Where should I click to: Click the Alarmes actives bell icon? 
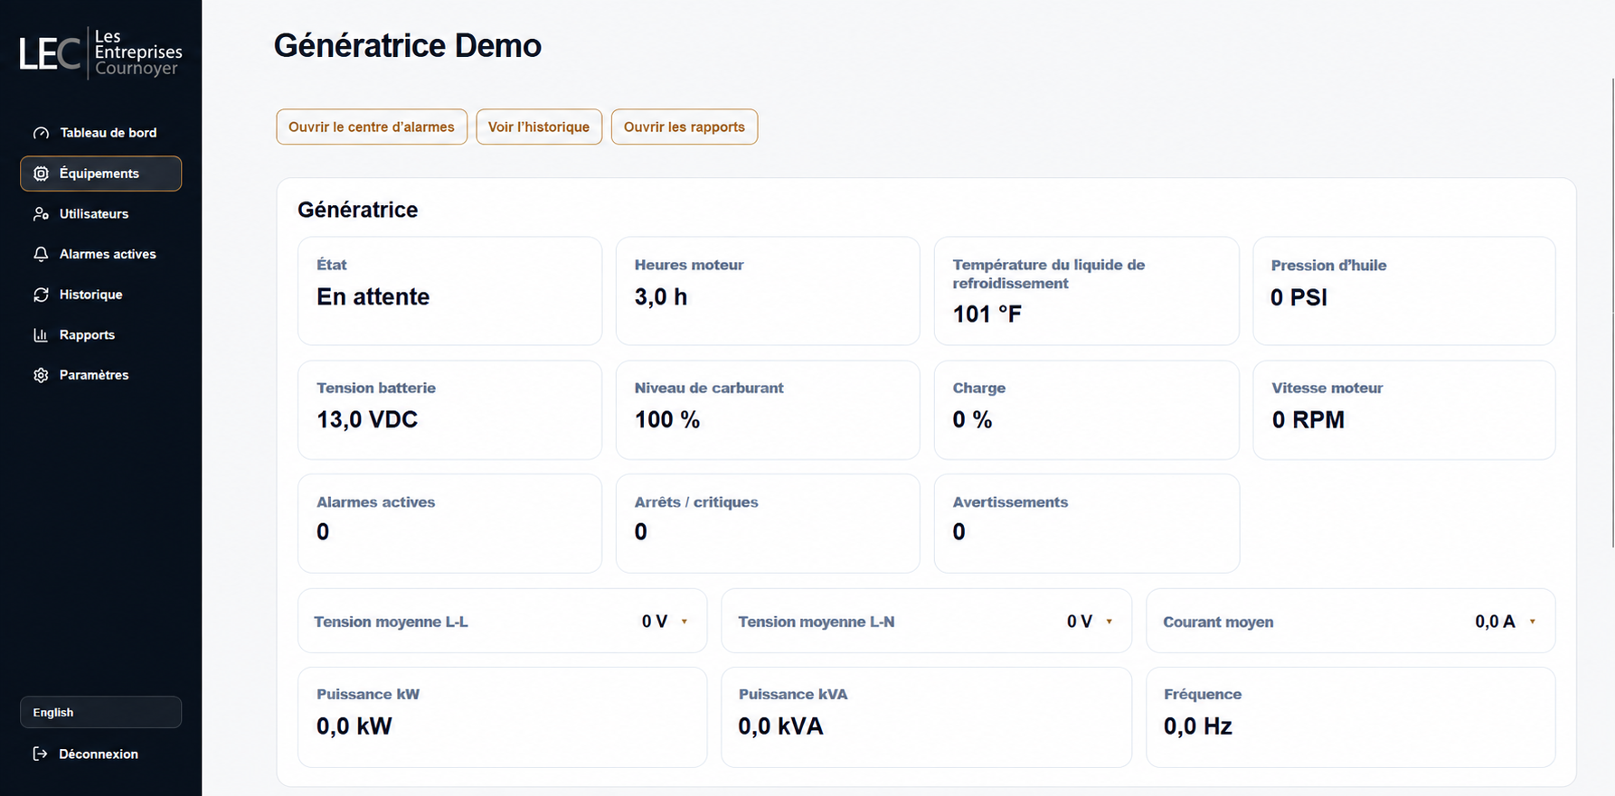tap(41, 254)
